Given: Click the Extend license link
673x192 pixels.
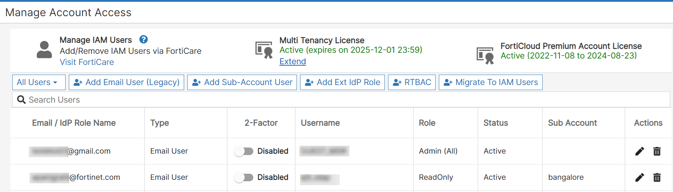Looking at the screenshot, I should tap(293, 61).
